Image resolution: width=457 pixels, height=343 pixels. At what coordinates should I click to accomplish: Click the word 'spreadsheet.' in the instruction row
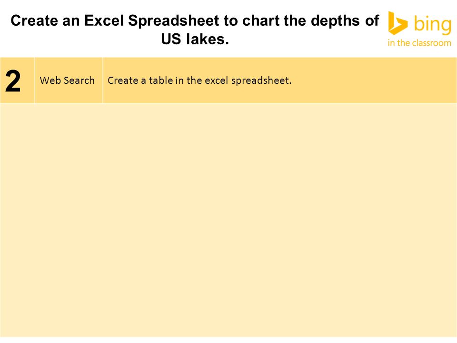(x=261, y=81)
